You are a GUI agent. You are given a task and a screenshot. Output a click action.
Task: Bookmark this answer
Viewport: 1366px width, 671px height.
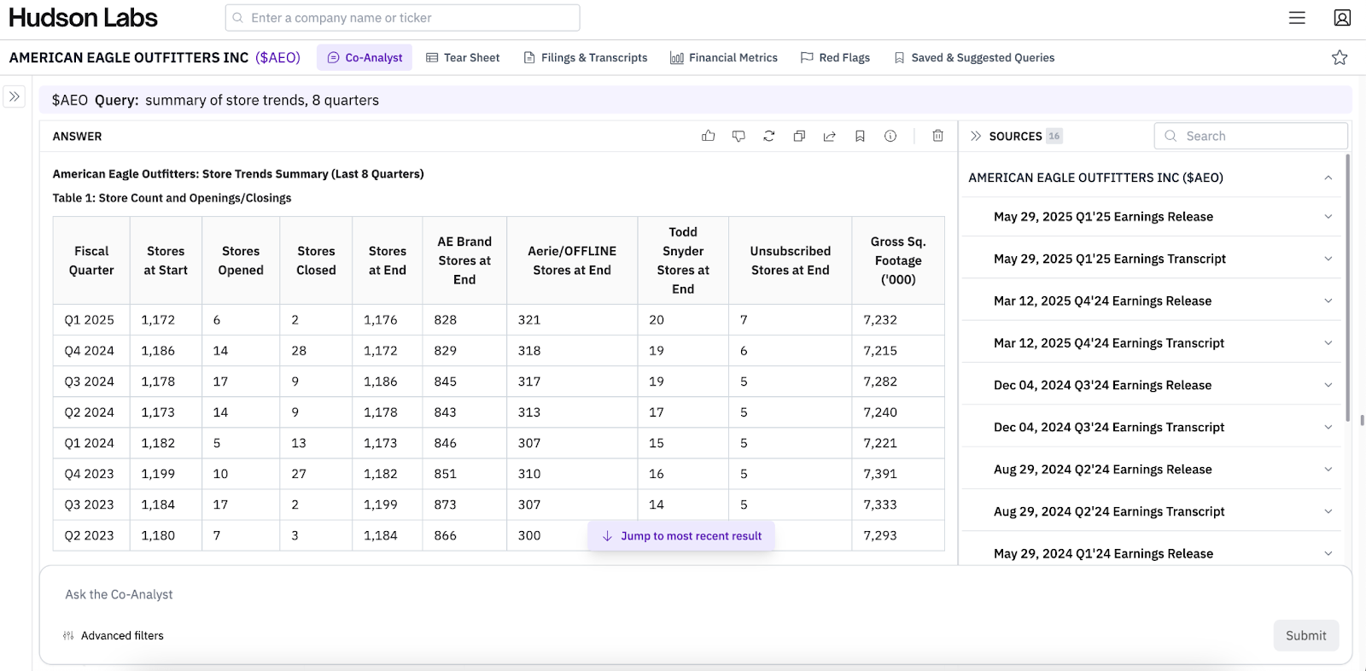(860, 136)
